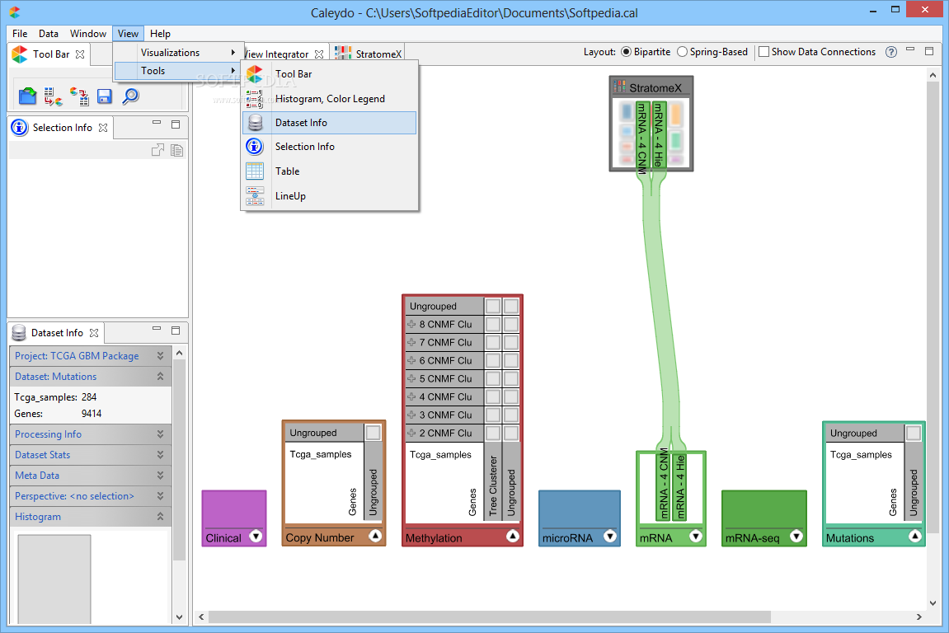Screen dimensions: 949x633
Task: Expand the 7 CNMF Clu plus icon
Action: [412, 343]
